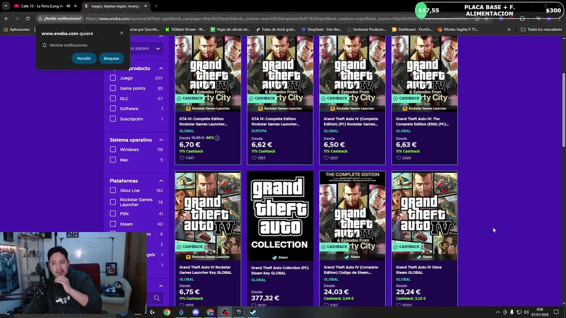Tick the PSN platform checkbox
This screenshot has height=318, width=566.
coord(113,213)
